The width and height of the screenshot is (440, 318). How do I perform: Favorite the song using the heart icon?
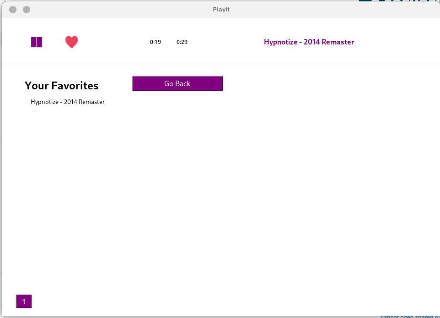72,42
